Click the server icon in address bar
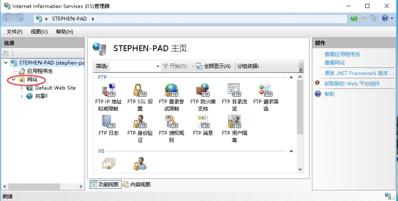The height and width of the screenshot is (201, 398). [x=39, y=19]
